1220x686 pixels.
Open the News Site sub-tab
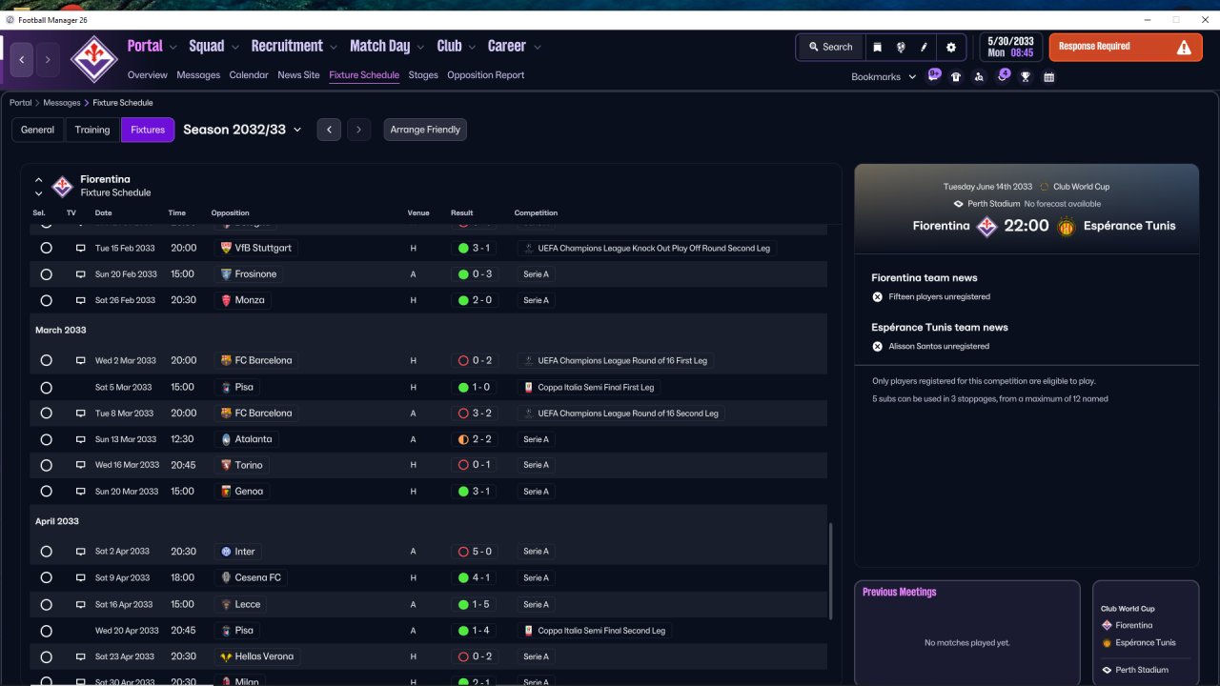point(298,75)
